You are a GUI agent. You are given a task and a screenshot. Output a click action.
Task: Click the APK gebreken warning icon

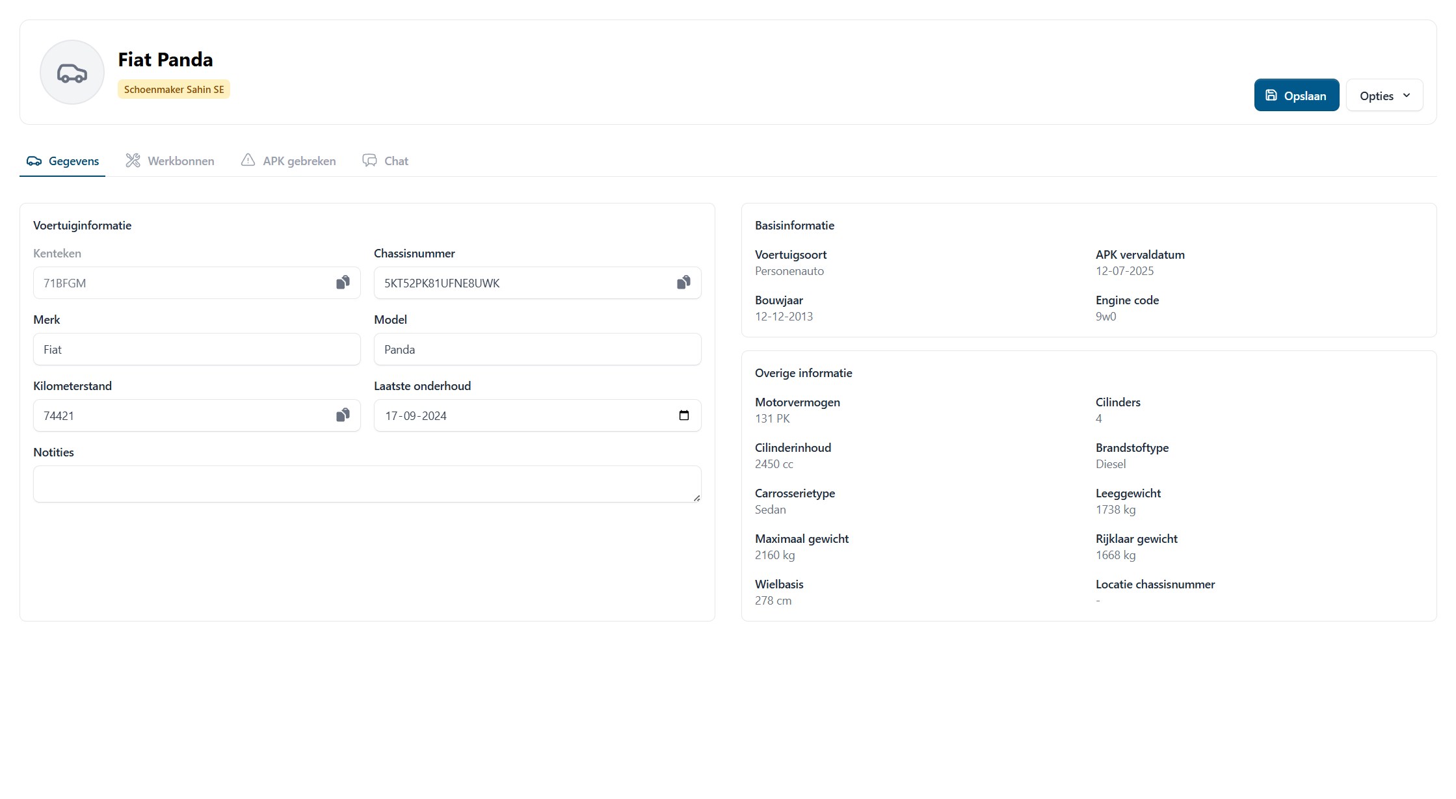pos(248,160)
